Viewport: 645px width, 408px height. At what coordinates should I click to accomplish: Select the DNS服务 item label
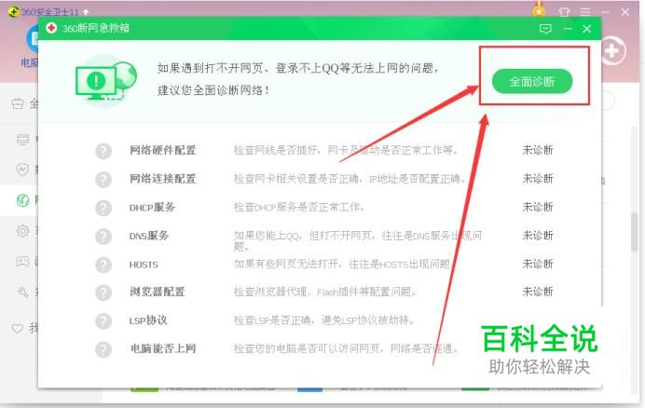tap(149, 236)
